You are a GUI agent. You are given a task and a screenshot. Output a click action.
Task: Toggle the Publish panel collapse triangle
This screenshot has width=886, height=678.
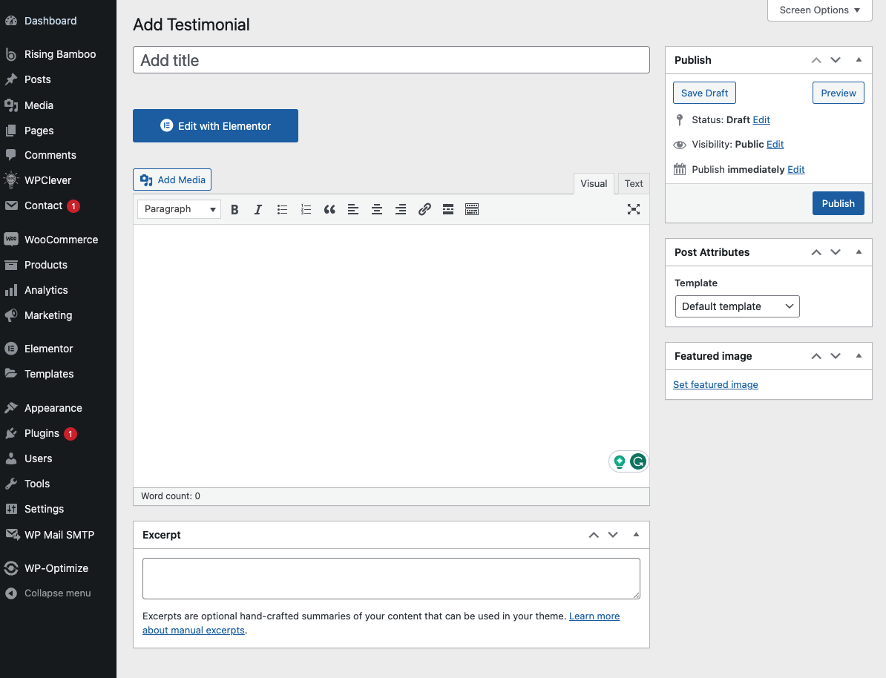coord(859,60)
